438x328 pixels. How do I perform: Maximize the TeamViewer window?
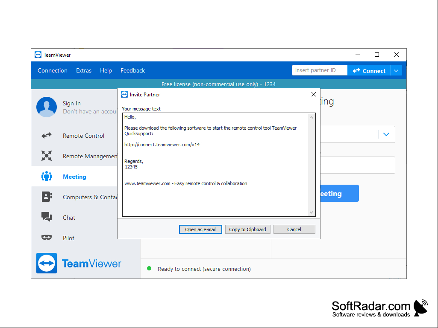click(x=377, y=55)
